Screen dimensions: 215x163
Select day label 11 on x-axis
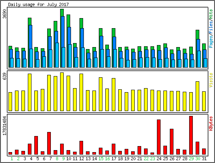tap(75, 159)
